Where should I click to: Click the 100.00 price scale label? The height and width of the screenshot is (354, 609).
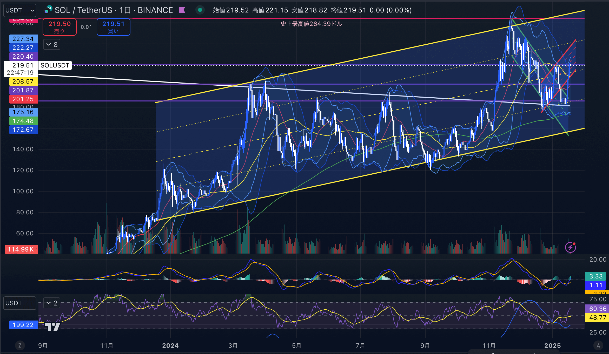(23, 191)
